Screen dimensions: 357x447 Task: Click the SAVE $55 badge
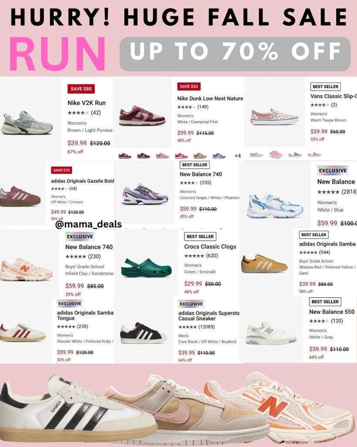(189, 86)
